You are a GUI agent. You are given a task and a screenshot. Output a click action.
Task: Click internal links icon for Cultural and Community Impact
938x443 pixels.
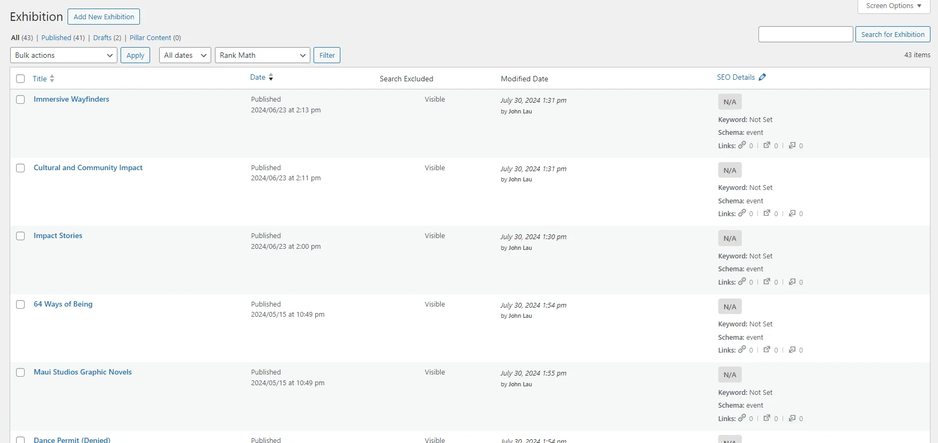(x=742, y=213)
